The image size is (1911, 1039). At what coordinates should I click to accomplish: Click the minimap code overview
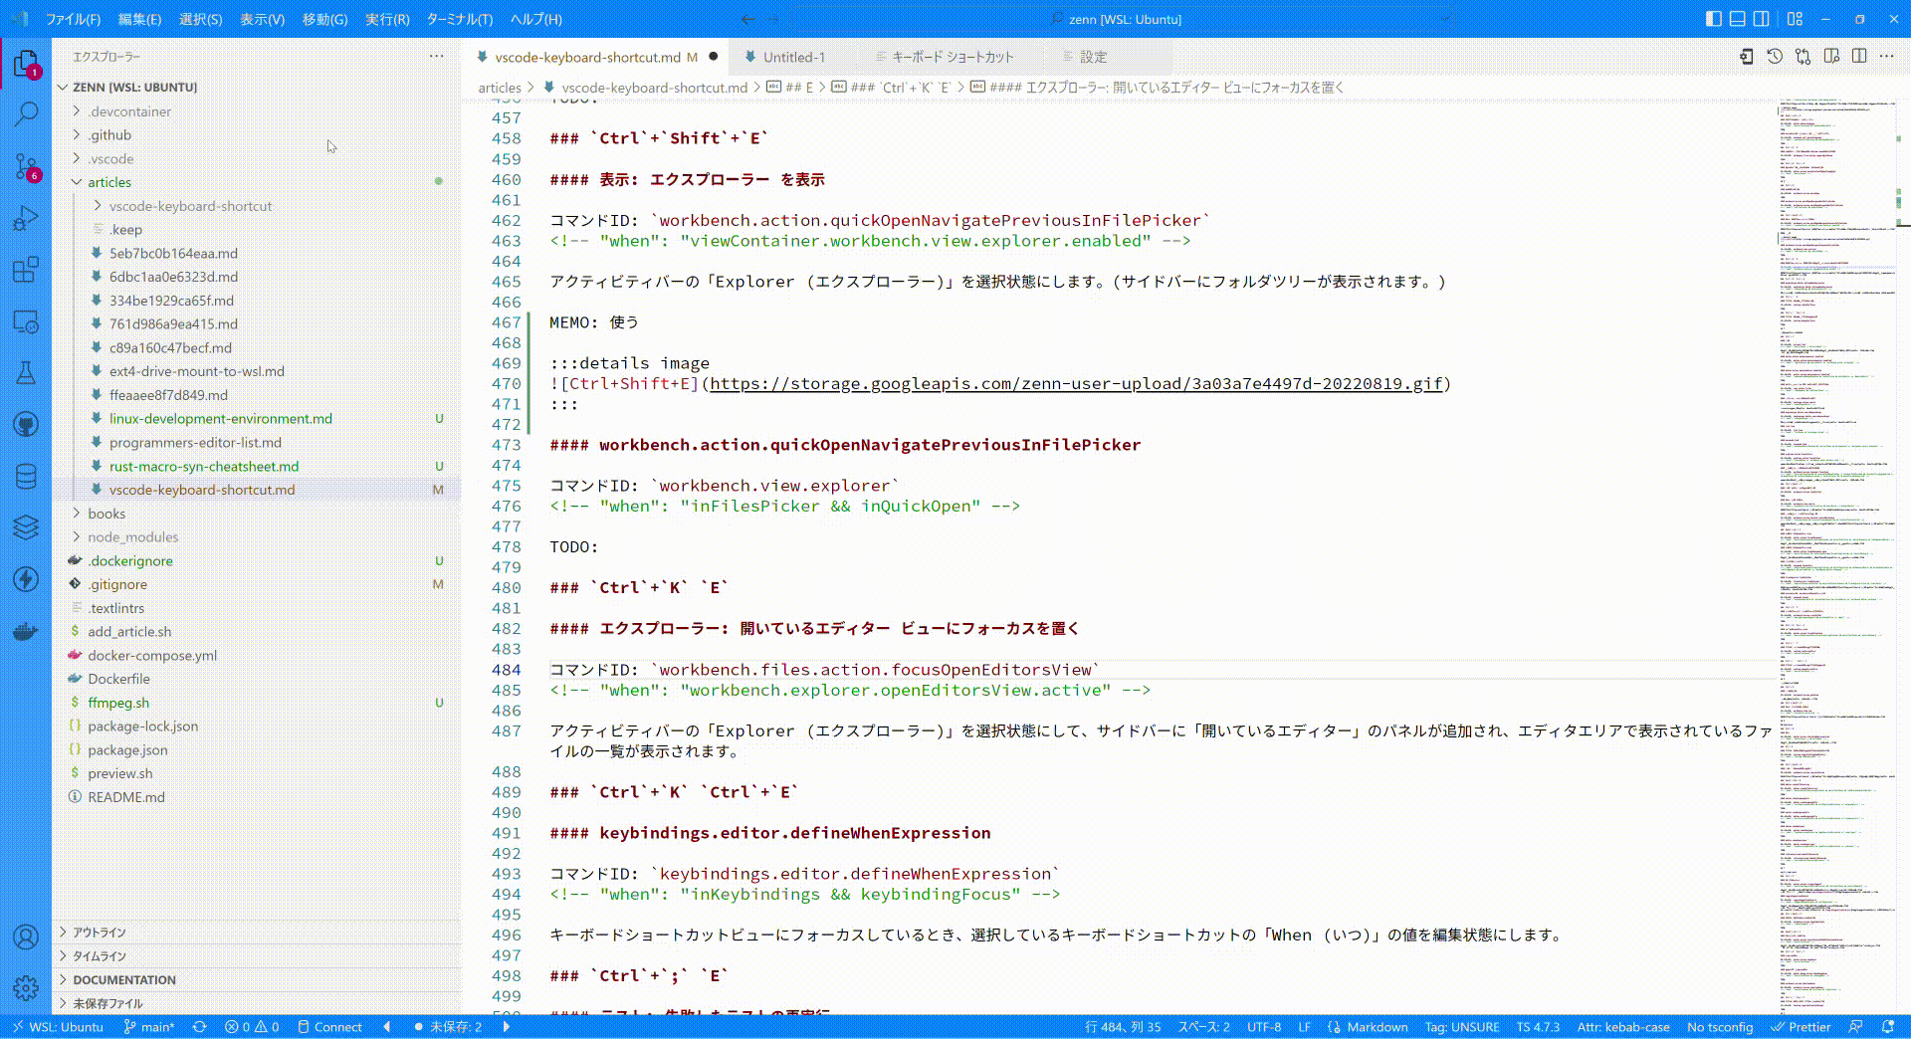[1837, 557]
